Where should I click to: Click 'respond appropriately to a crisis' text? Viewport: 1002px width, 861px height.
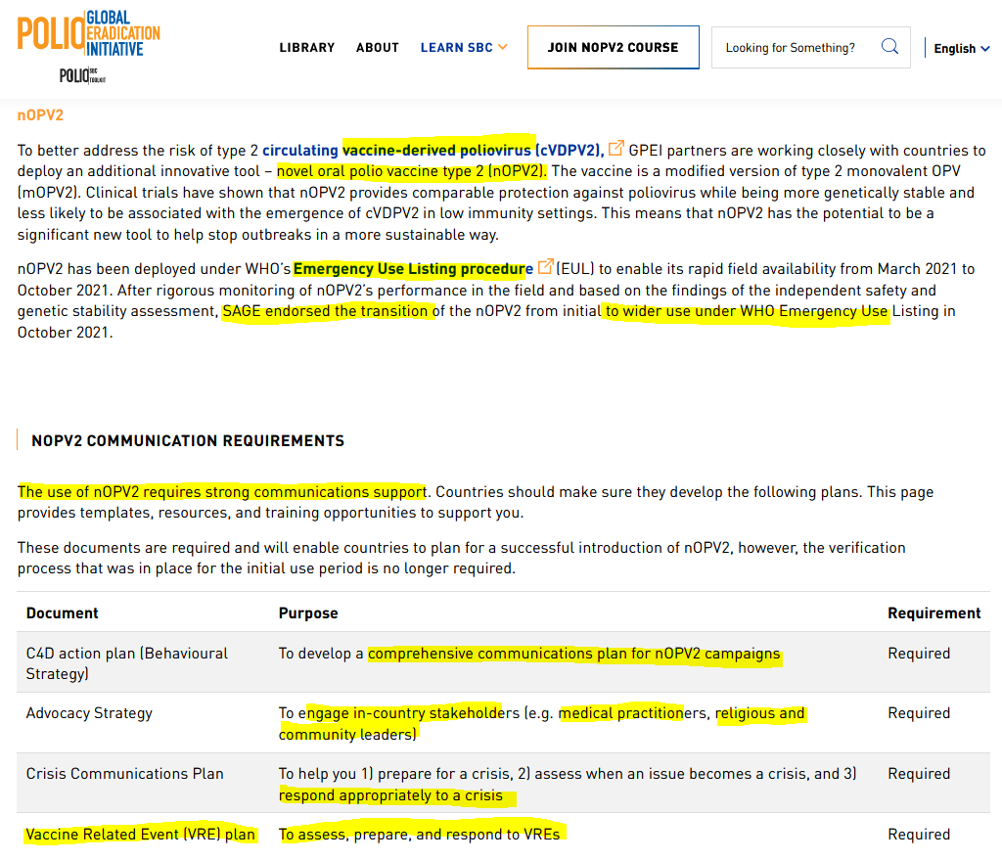tap(390, 795)
